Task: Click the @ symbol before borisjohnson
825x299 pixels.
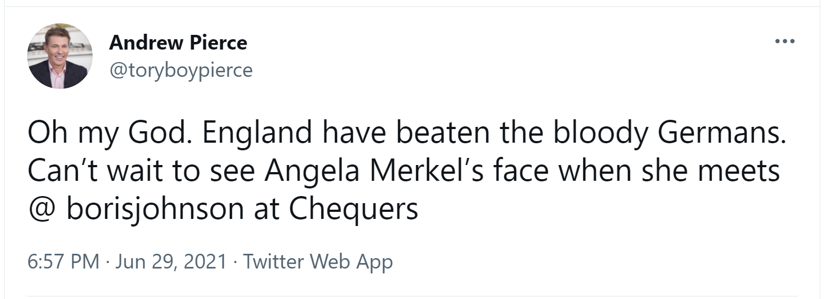Action: (41, 209)
